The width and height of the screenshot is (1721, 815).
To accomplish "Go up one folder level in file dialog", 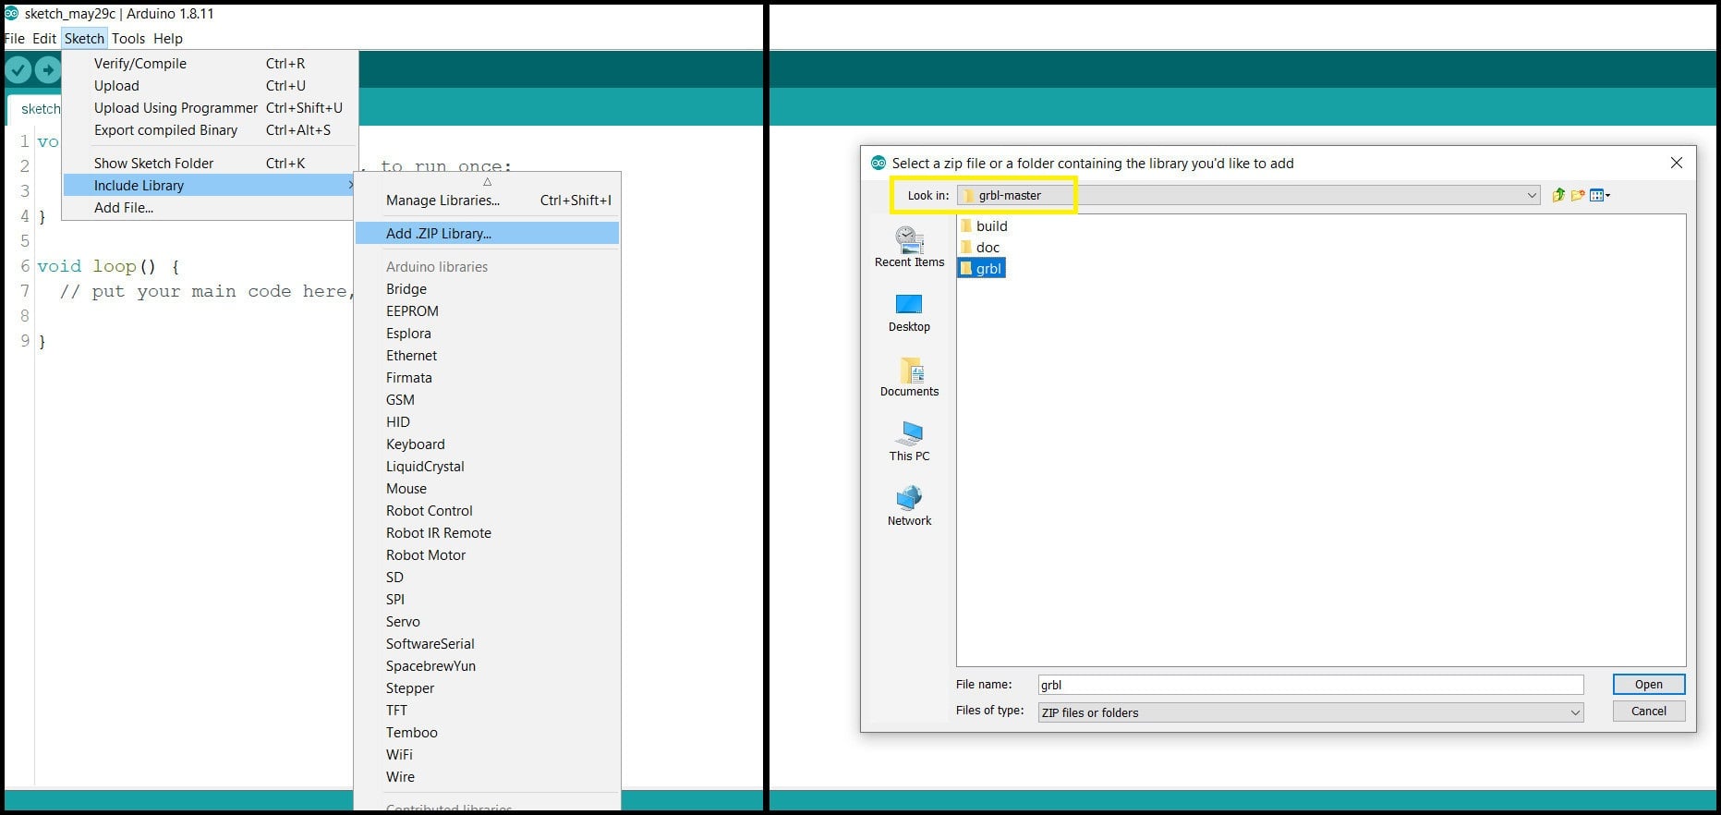I will click(1558, 195).
